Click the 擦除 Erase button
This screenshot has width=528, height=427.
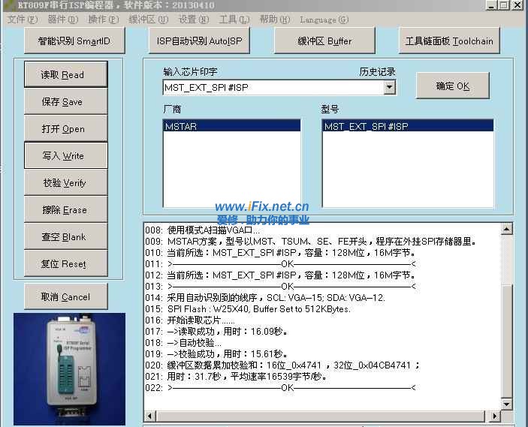(65, 210)
